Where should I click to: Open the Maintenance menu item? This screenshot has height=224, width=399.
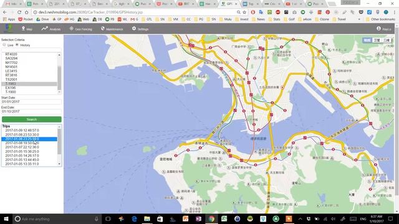point(112,29)
